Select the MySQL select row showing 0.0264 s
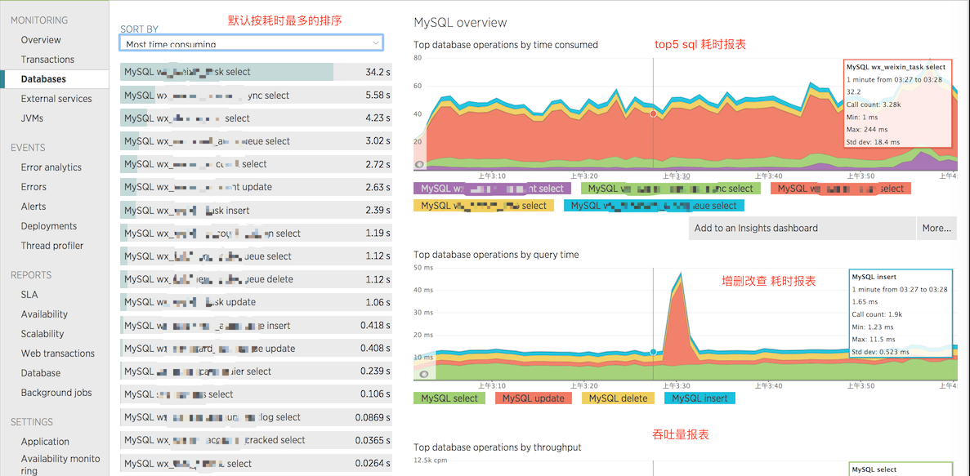The height and width of the screenshot is (476, 970). pyautogui.click(x=256, y=464)
